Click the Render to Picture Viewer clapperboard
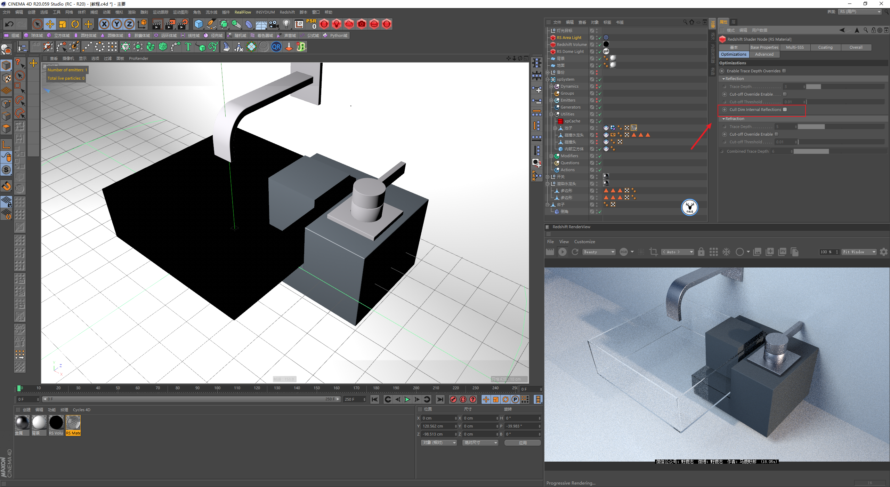 tap(170, 24)
